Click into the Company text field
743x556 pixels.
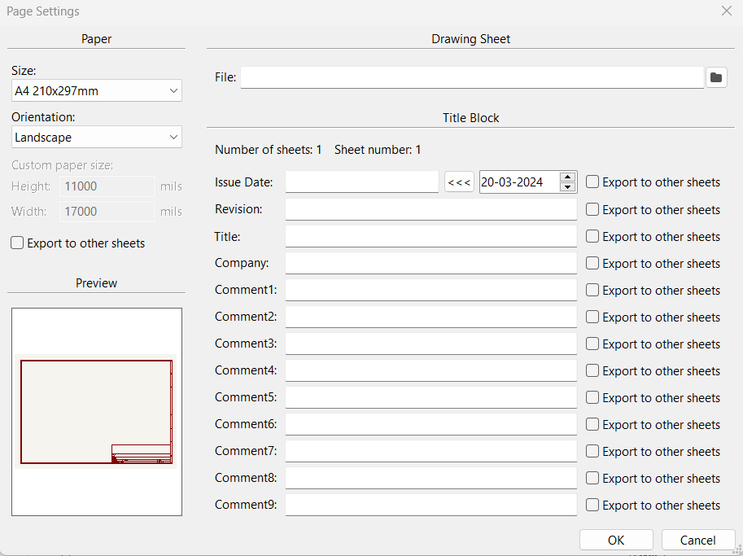coord(431,263)
